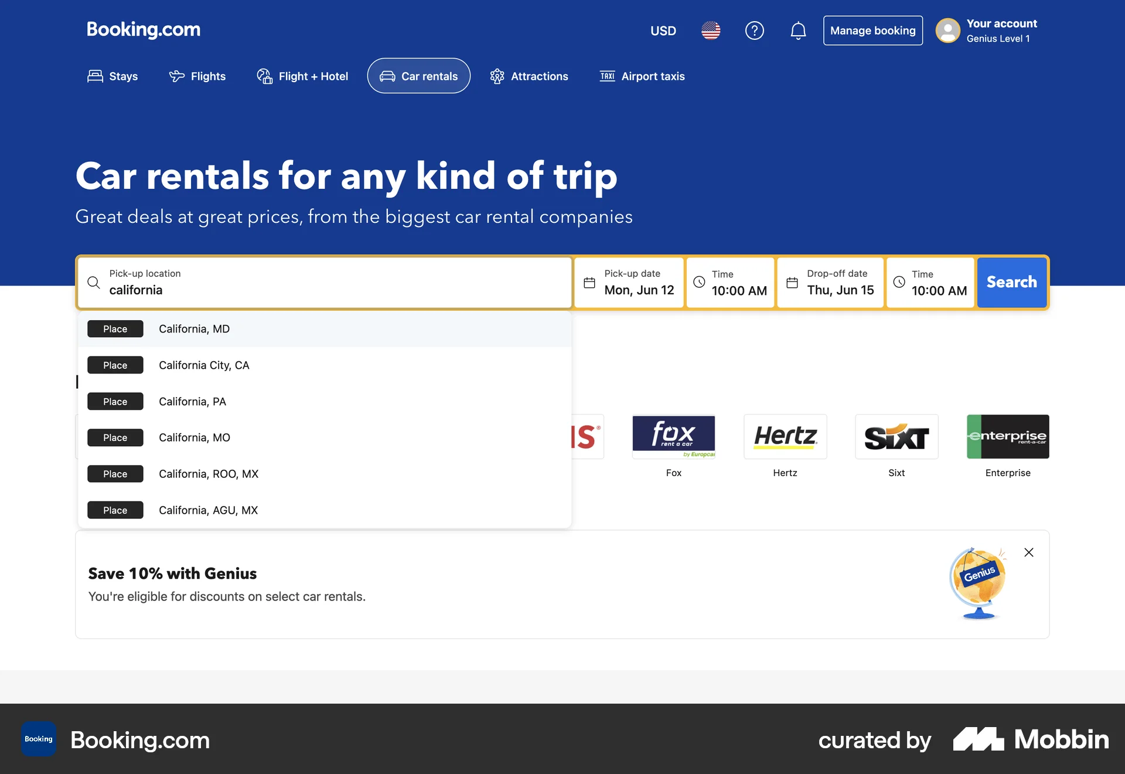Select California, MD place suggestion
The image size is (1125, 774).
[x=194, y=329]
